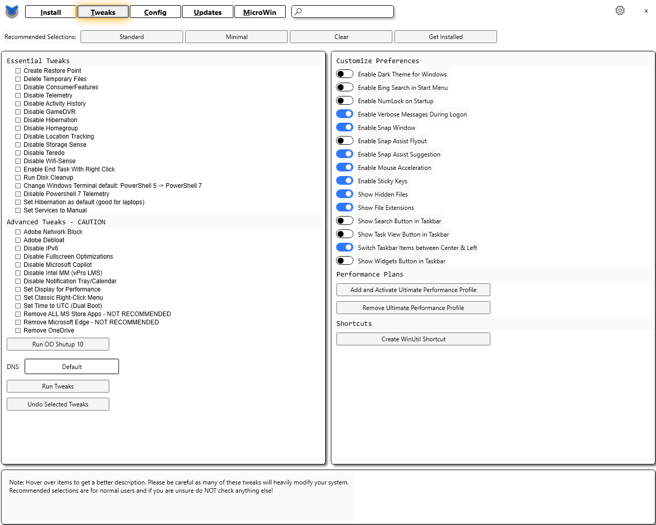Show Widgets Button in Taskbar
Image resolution: width=656 pixels, height=525 pixels.
[x=345, y=260]
